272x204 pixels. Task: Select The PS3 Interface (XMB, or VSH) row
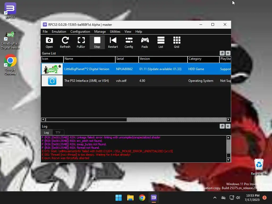click(x=136, y=81)
